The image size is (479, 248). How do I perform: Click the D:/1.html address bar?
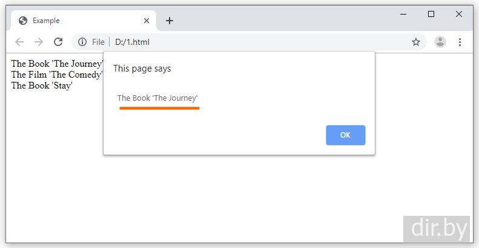242,42
